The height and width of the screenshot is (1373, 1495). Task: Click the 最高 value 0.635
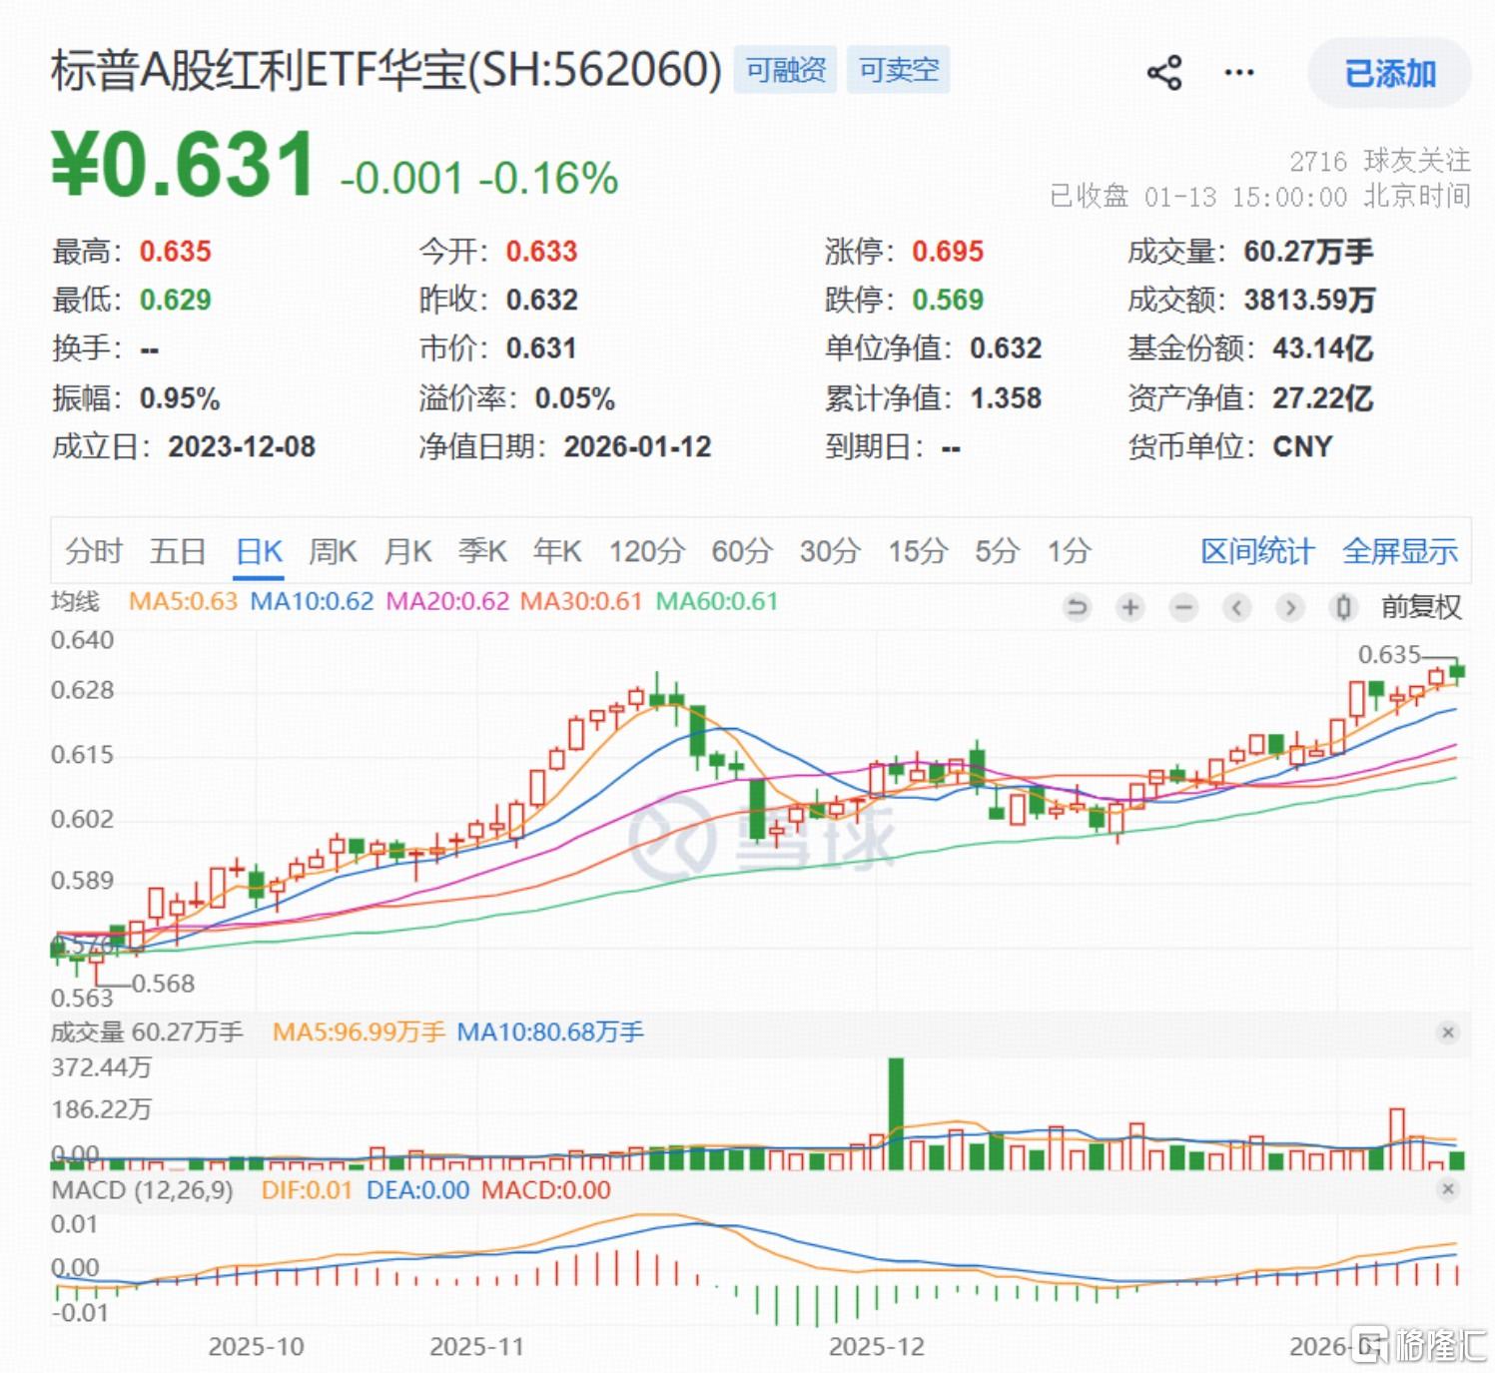tap(176, 252)
